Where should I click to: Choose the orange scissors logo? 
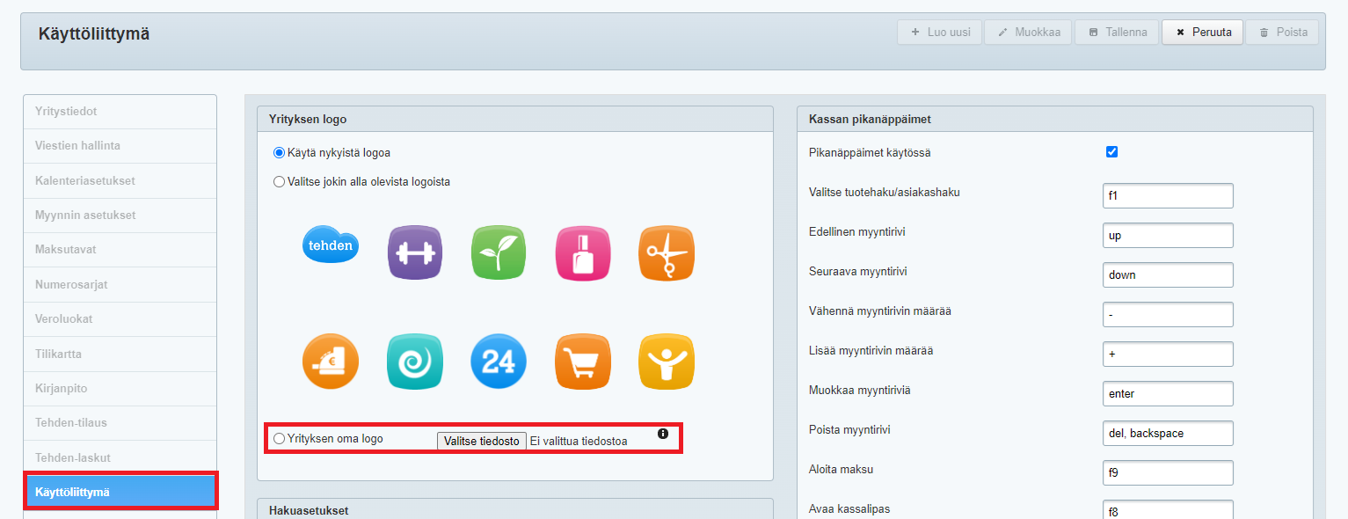pyautogui.click(x=667, y=252)
